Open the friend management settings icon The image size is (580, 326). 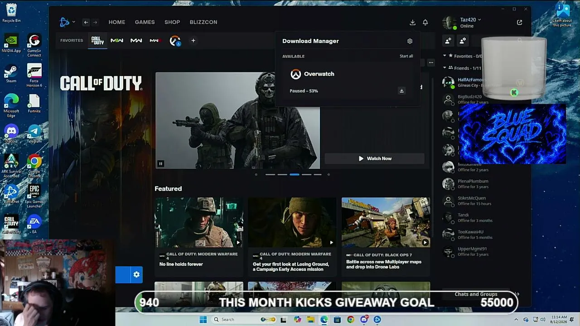pyautogui.click(x=463, y=41)
